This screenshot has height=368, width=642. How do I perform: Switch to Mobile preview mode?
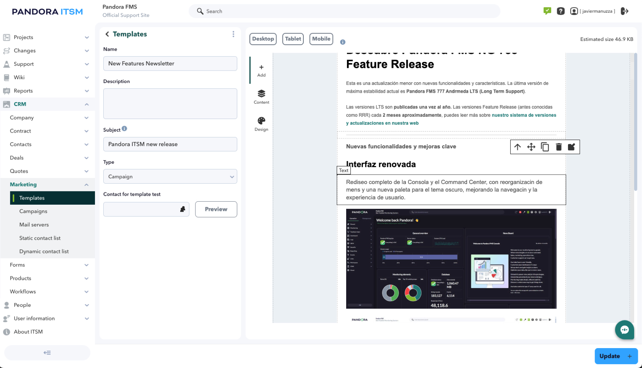[321, 39]
